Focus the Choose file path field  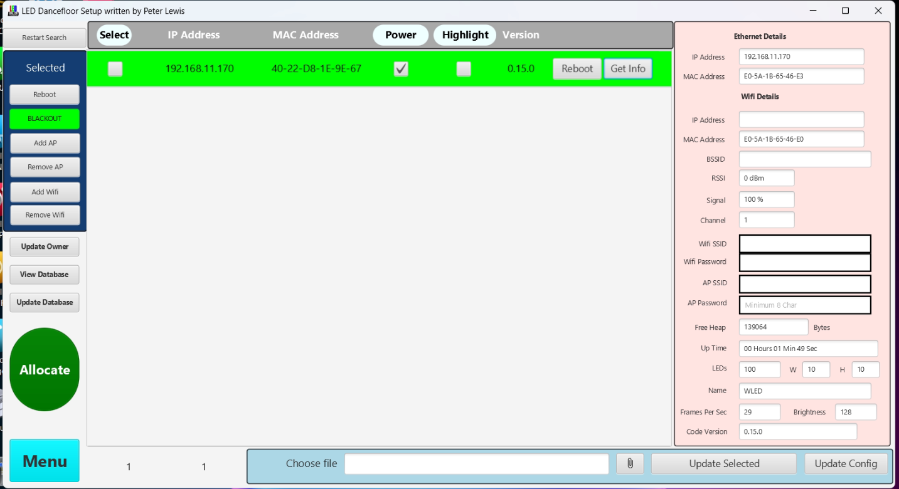click(x=477, y=464)
